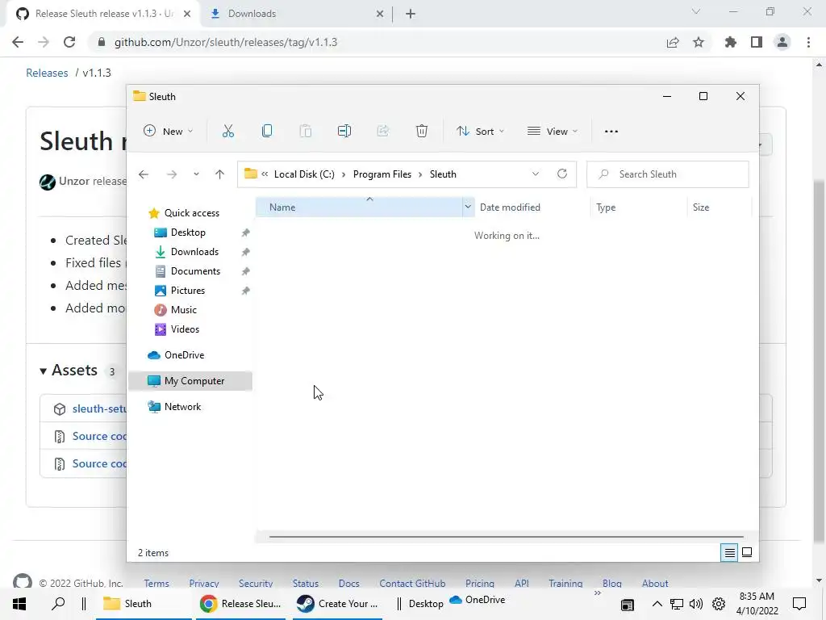This screenshot has height=620, width=826.
Task: Open taskbar search magnifier
Action: click(58, 604)
